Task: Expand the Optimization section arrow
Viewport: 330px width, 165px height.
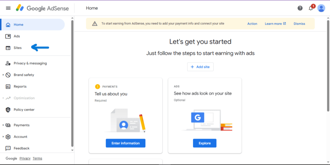Action: [3, 98]
